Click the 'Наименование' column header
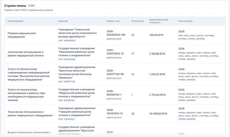 pos(15,21)
